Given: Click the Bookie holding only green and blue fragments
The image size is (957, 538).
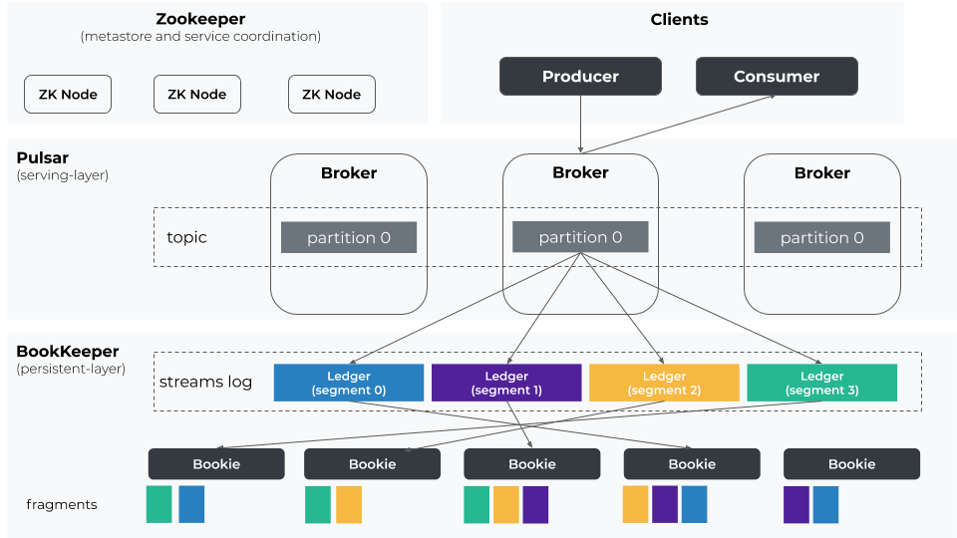Looking at the screenshot, I should [216, 464].
